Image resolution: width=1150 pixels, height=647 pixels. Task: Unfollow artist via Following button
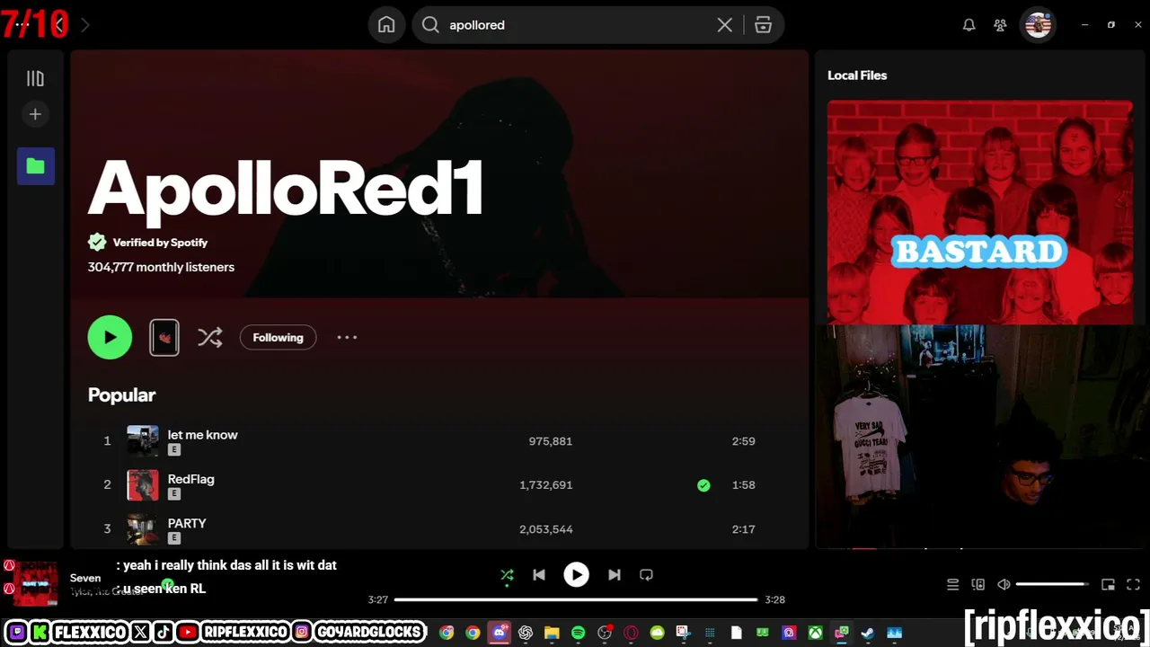click(278, 338)
